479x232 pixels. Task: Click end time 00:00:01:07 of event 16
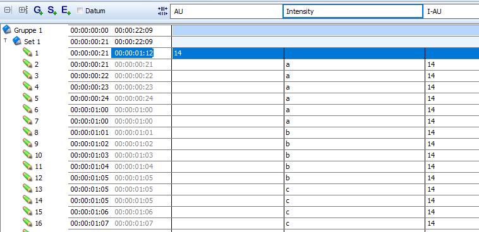[133, 223]
